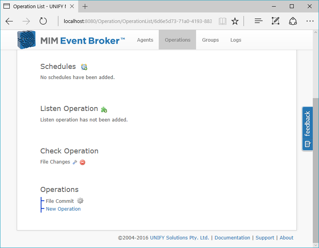Refresh the current page
Image resolution: width=319 pixels, height=248 pixels.
(43, 21)
